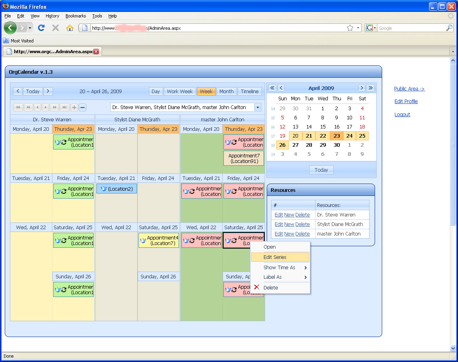Jump to next year in mini calendar
The height and width of the screenshot is (362, 458).
pos(370,88)
